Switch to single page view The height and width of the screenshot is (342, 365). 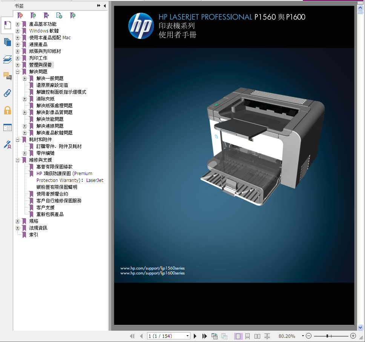[238, 336]
